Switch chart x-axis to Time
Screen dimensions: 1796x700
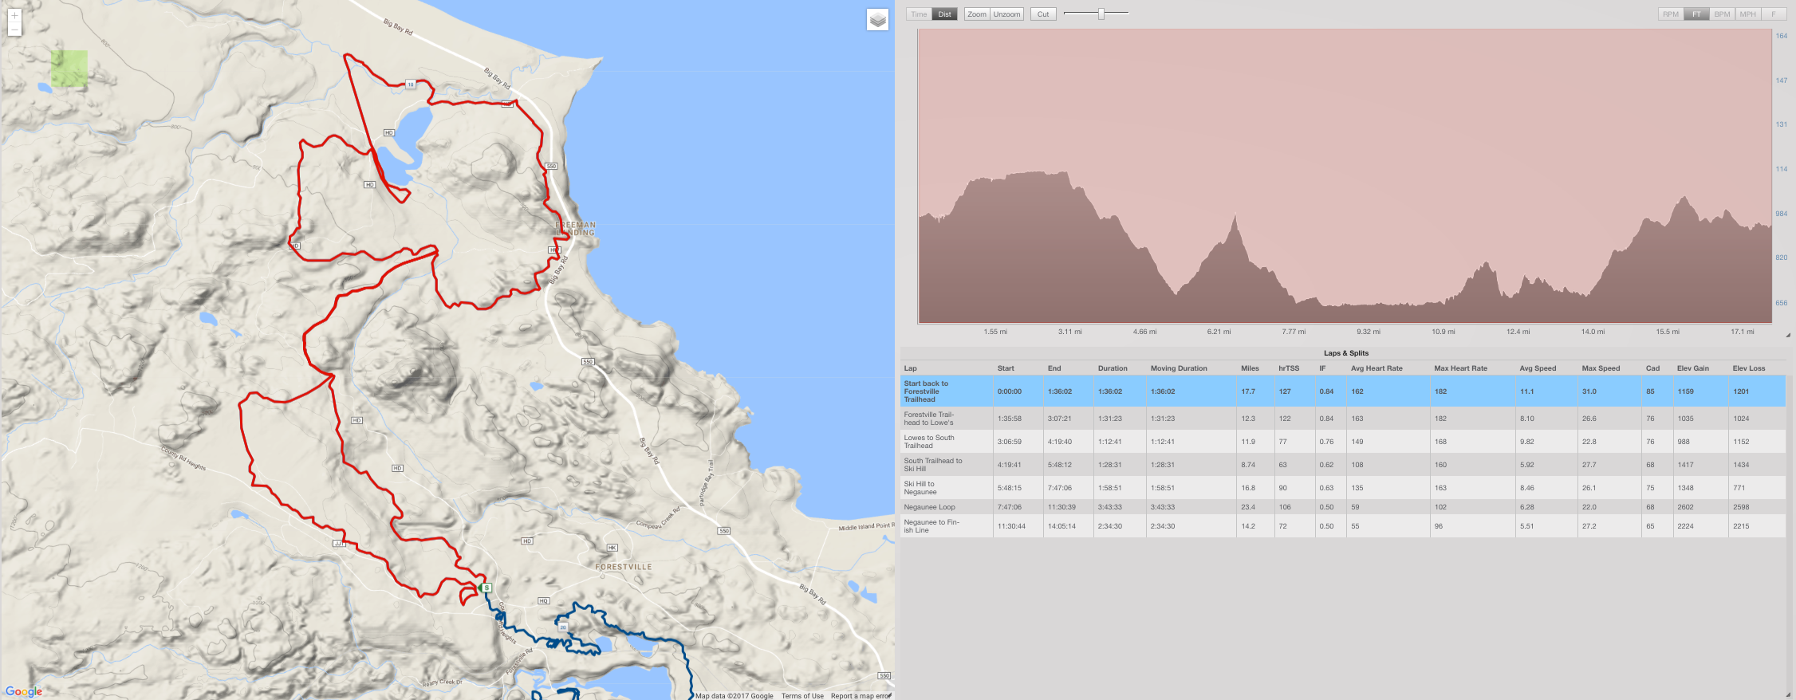pos(919,14)
